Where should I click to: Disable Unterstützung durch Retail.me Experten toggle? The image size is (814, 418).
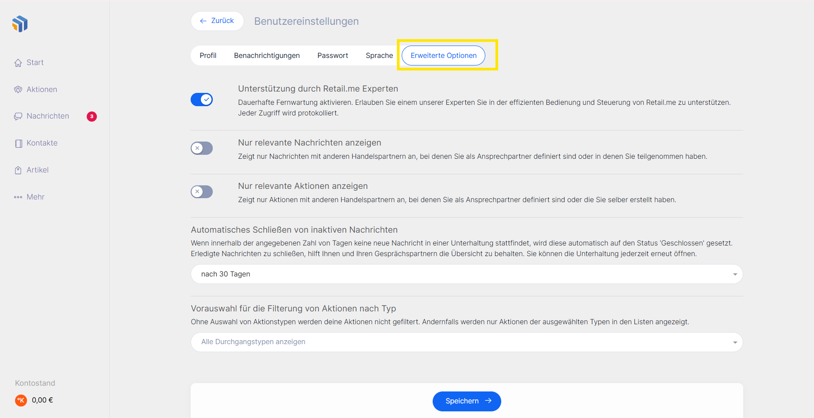[202, 100]
